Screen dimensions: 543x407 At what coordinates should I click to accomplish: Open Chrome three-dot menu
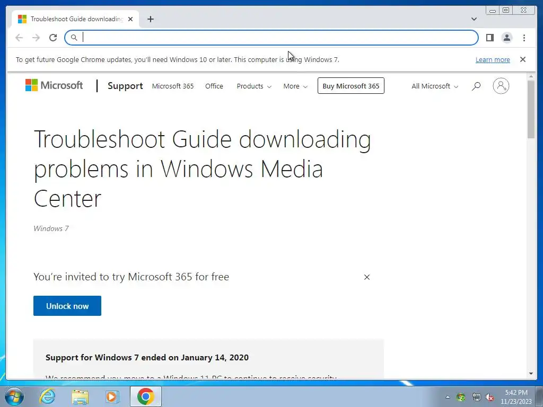524,38
